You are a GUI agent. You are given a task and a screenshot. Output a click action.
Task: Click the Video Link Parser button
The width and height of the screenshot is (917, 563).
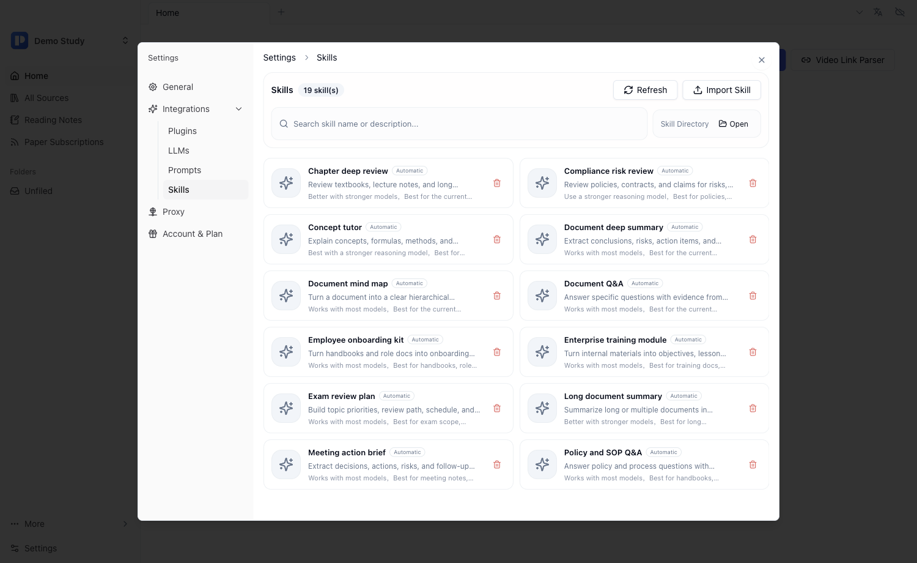click(843, 60)
